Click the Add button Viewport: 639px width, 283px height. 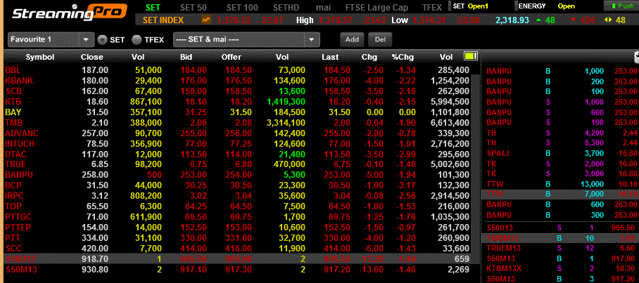tap(352, 39)
